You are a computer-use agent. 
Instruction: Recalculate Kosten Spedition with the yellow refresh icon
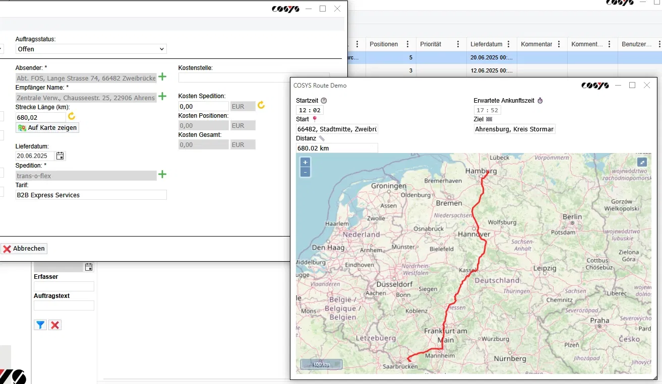click(261, 105)
